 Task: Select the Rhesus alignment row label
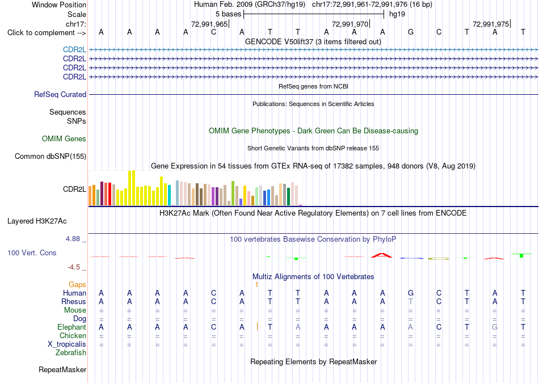(74, 301)
